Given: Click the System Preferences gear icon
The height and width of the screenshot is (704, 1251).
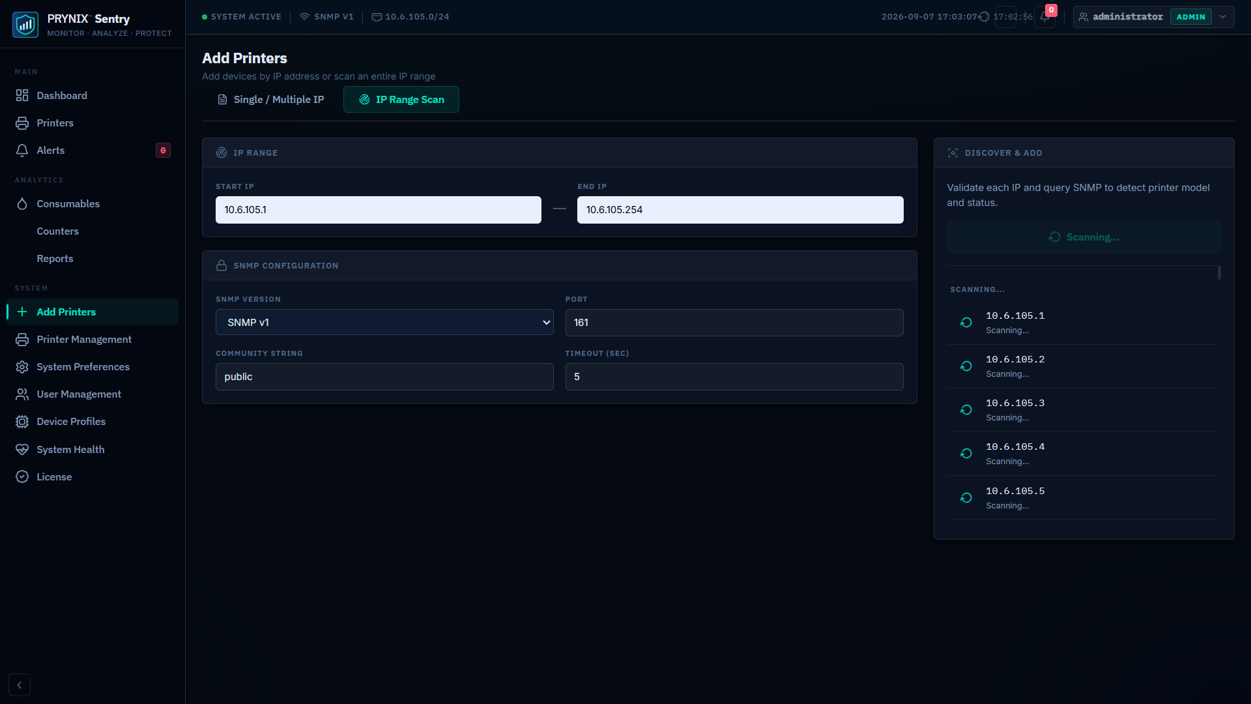Looking at the screenshot, I should (x=22, y=367).
